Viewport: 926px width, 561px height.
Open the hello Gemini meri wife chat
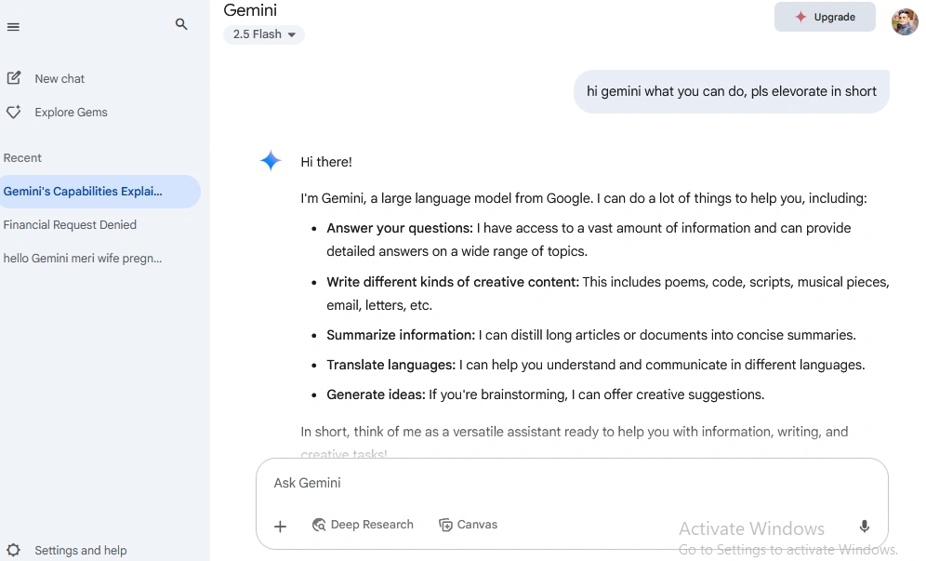click(83, 258)
